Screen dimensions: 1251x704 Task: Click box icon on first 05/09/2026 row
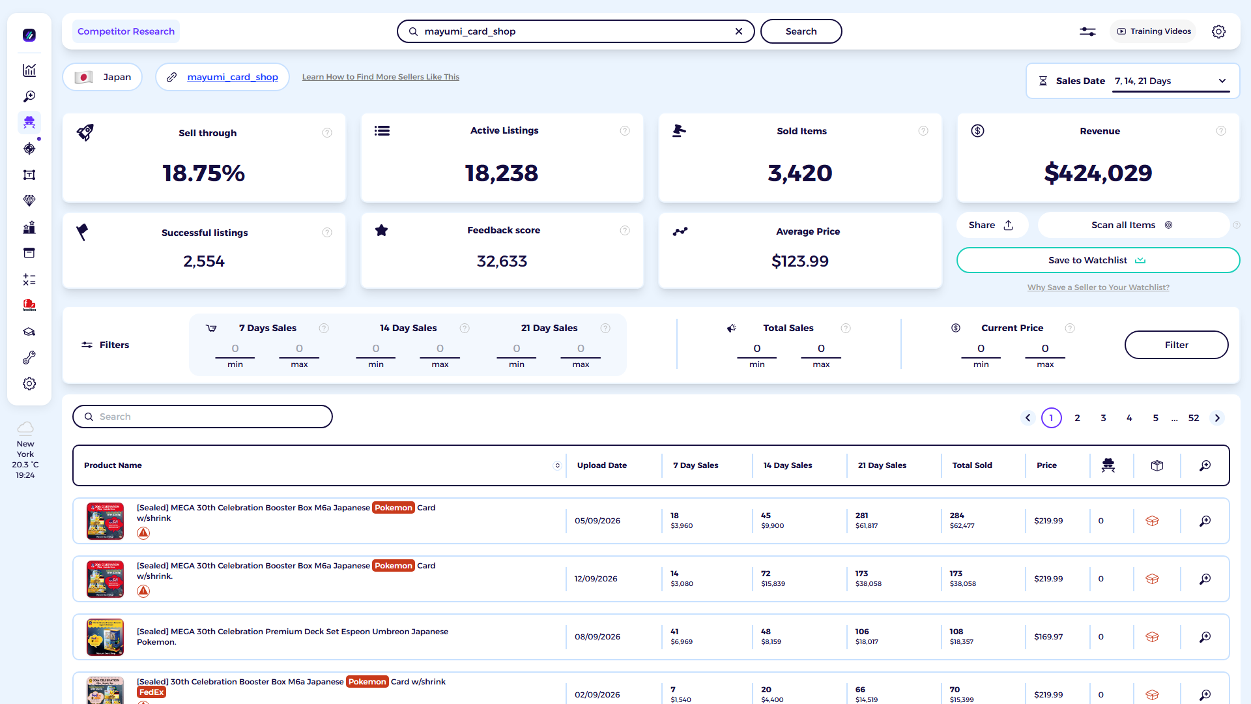coord(1153,521)
